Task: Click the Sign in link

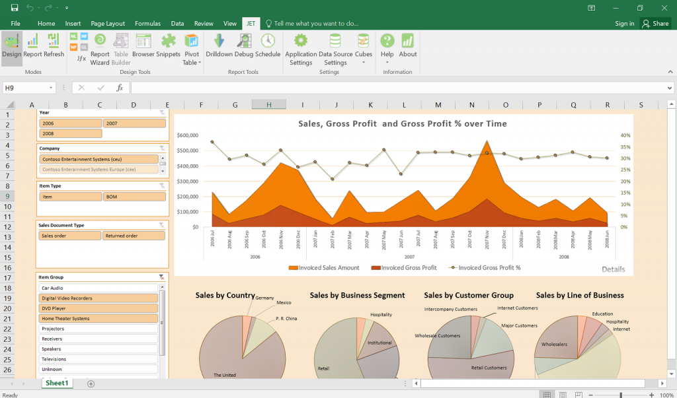Action: pyautogui.click(x=624, y=24)
